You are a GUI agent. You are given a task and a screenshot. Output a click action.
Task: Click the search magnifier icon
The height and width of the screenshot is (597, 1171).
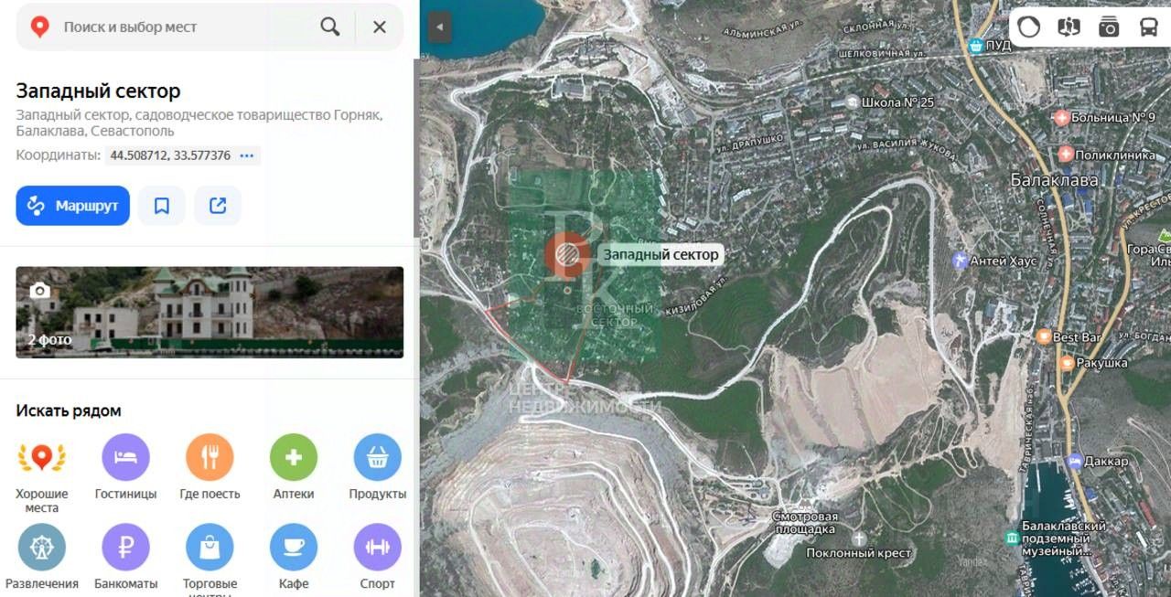pos(330,27)
